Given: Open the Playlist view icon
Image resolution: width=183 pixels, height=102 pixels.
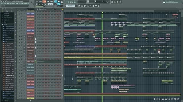Looking at the screenshot, I should (79, 6).
